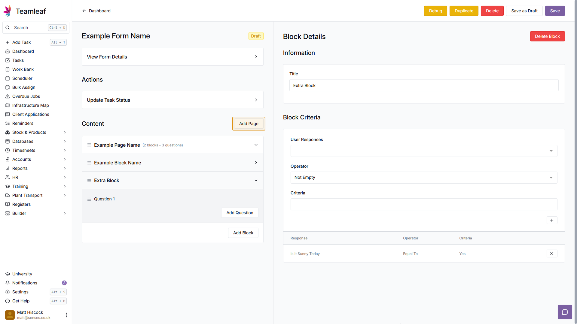This screenshot has height=324, width=577.
Task: Click the drag handle beside Extra Block
Action: point(89,181)
